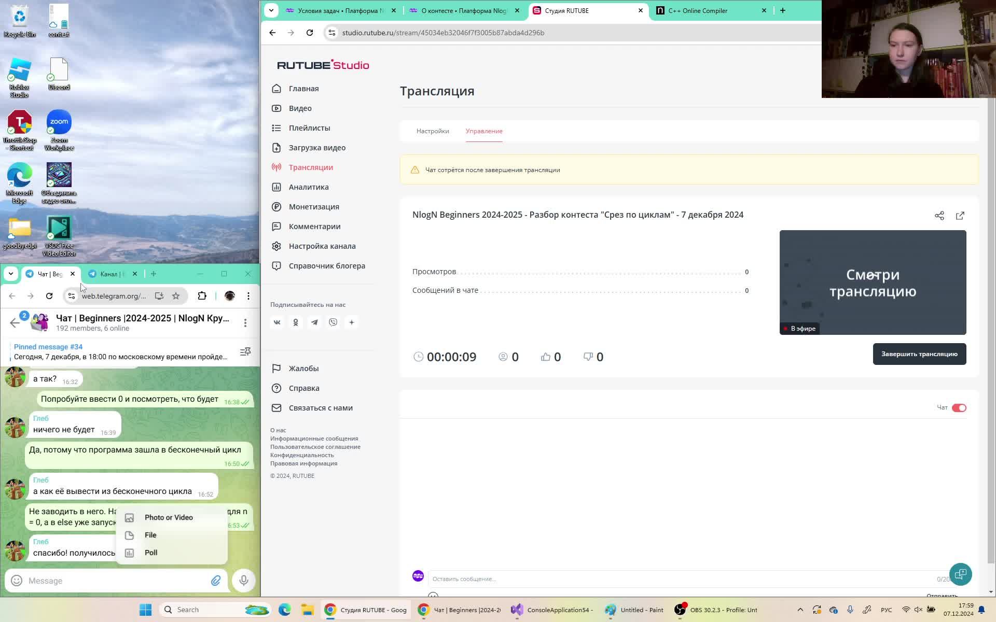Open Telegram chat three-dot menu
Screen dimensions: 996x622
point(245,322)
